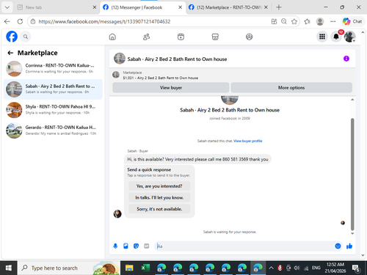The image size is (367, 275).
Task: Click the taskbar 'Type here to search' box
Action: (69, 268)
